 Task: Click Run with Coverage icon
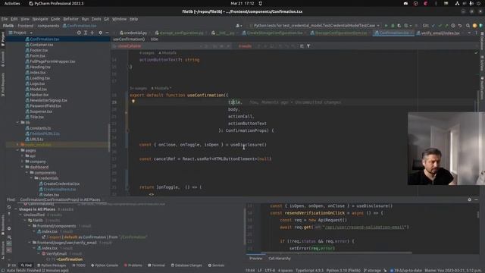pos(399,26)
